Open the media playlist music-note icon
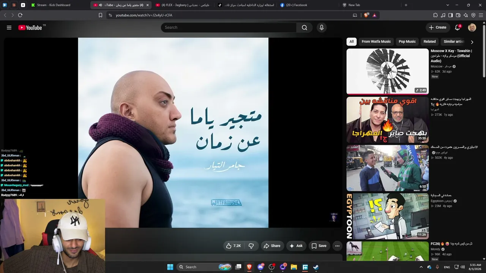 tap(443, 15)
